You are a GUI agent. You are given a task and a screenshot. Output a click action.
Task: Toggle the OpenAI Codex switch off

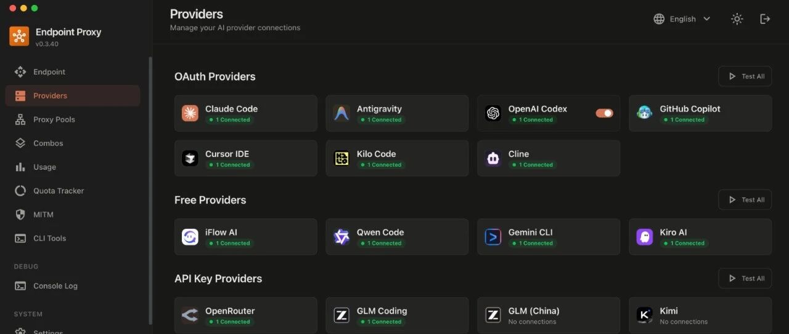click(x=605, y=113)
